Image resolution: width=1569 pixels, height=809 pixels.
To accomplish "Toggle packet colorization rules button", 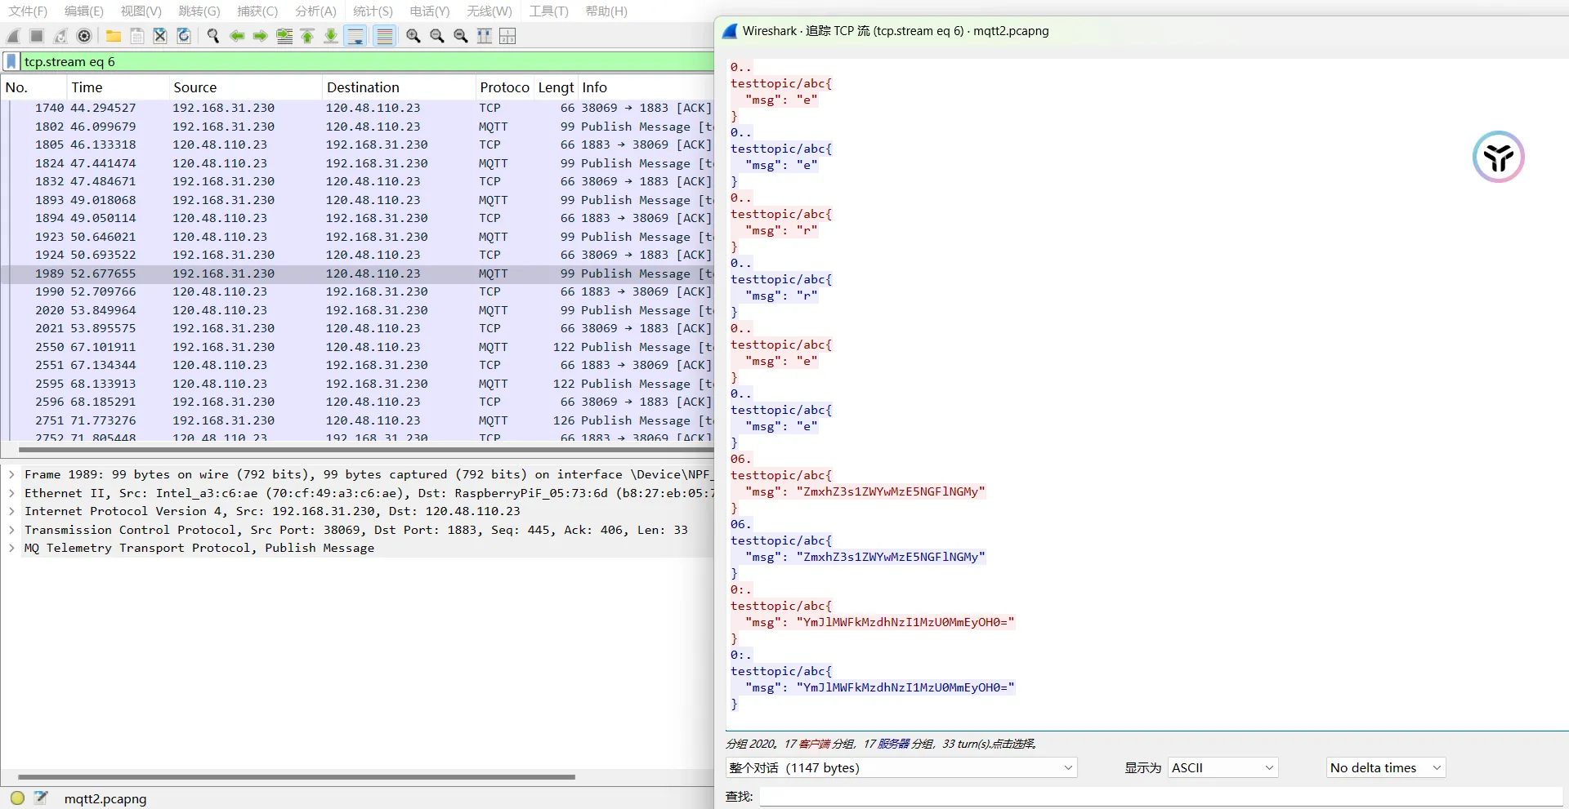I will click(x=384, y=36).
